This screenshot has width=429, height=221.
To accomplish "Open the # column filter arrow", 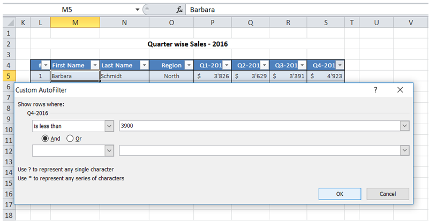I will 45,65.
